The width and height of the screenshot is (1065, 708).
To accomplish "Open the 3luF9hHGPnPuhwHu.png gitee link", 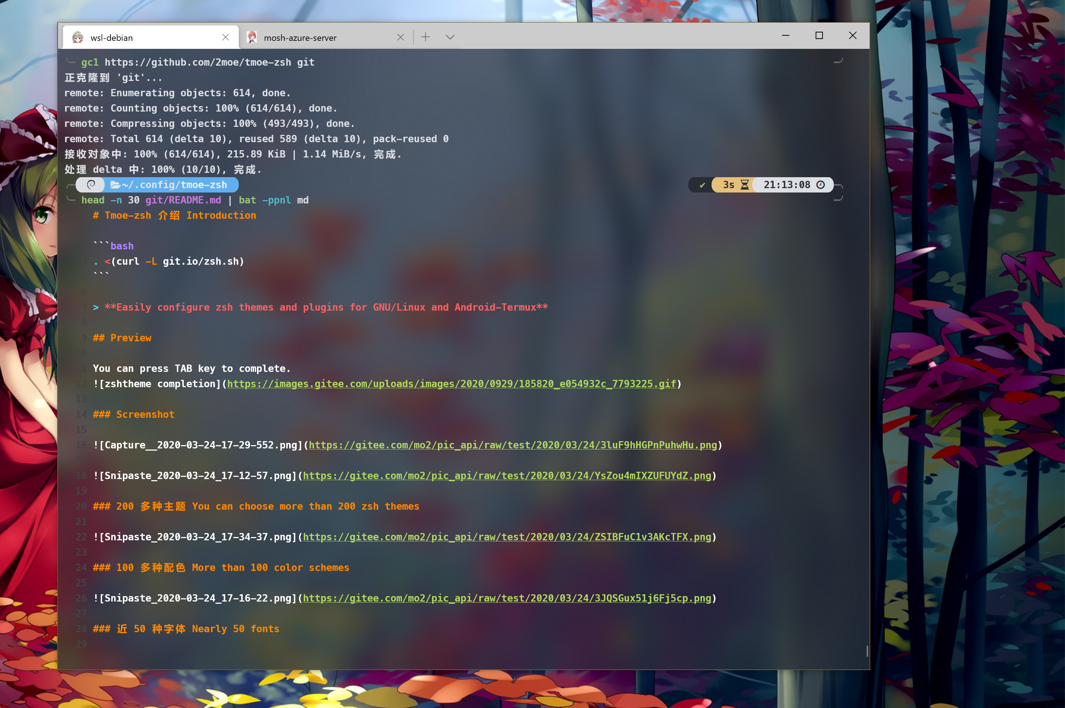I will point(512,445).
